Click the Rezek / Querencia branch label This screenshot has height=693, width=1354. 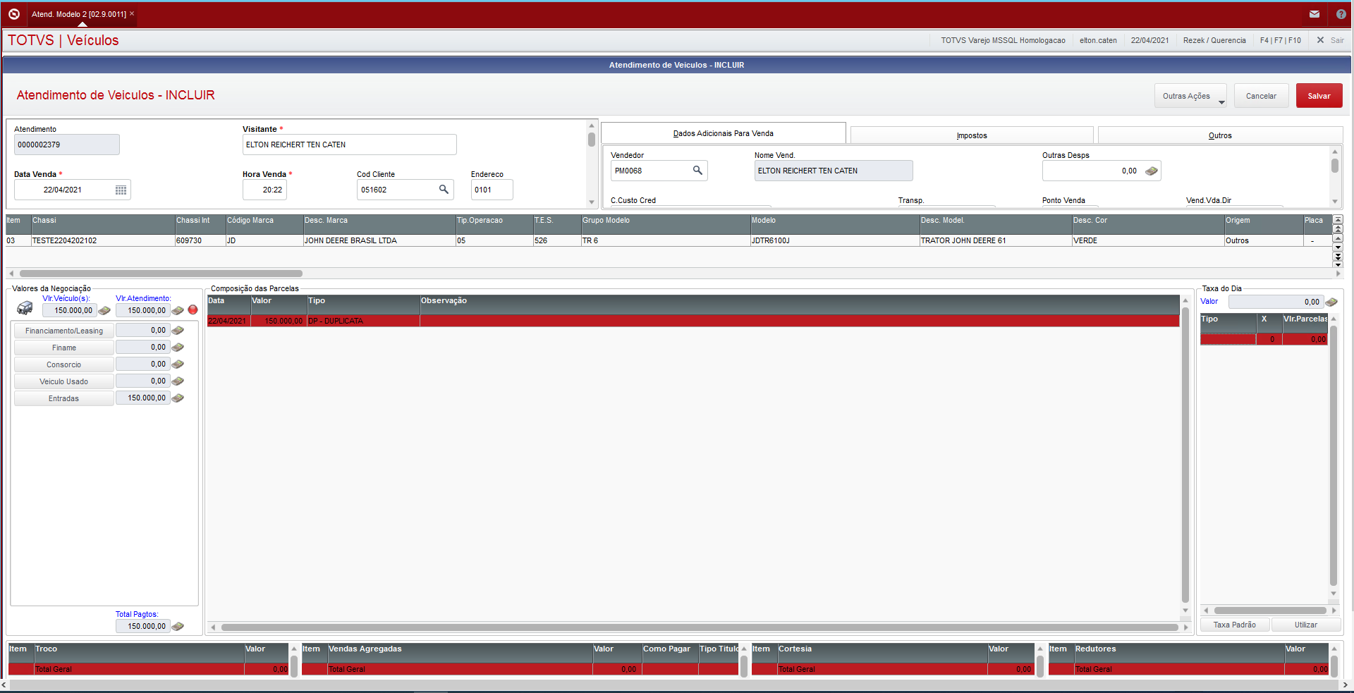[1214, 40]
